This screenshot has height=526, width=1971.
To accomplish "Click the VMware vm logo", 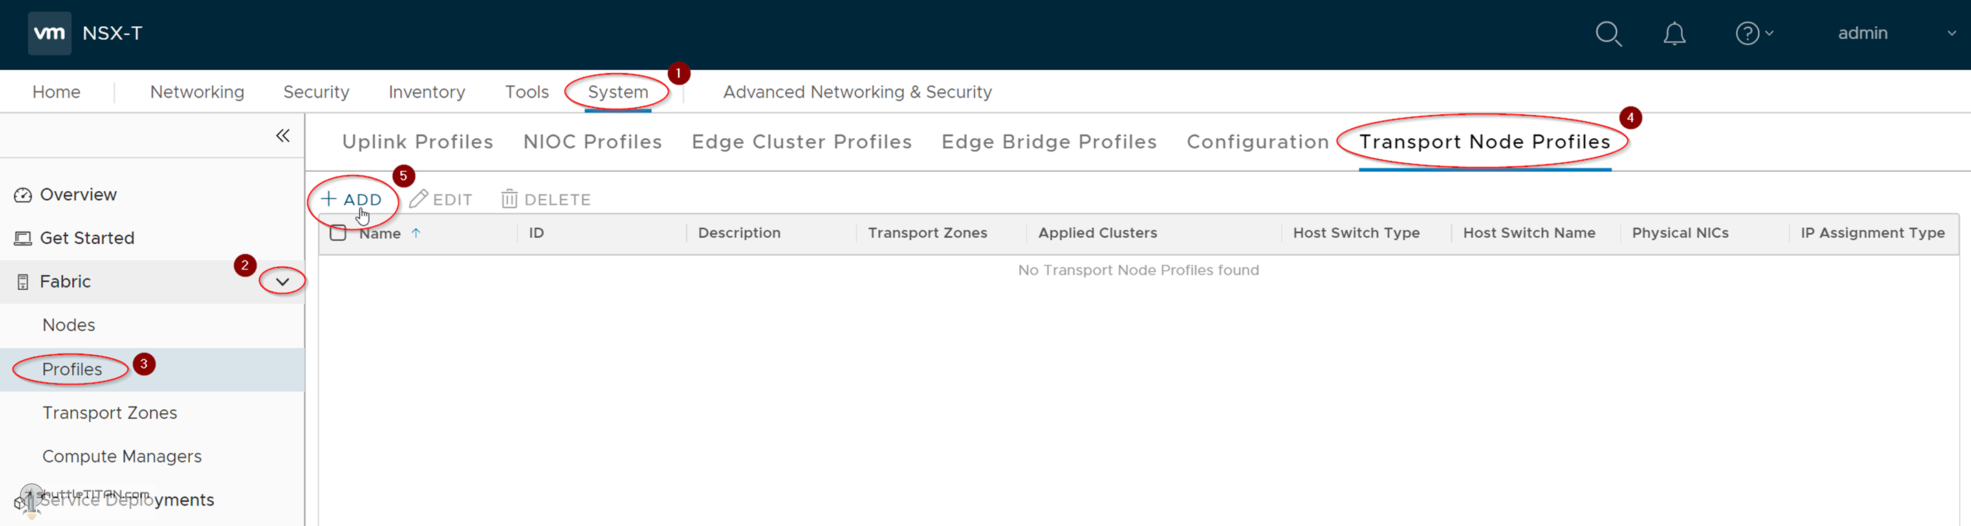I will [49, 33].
